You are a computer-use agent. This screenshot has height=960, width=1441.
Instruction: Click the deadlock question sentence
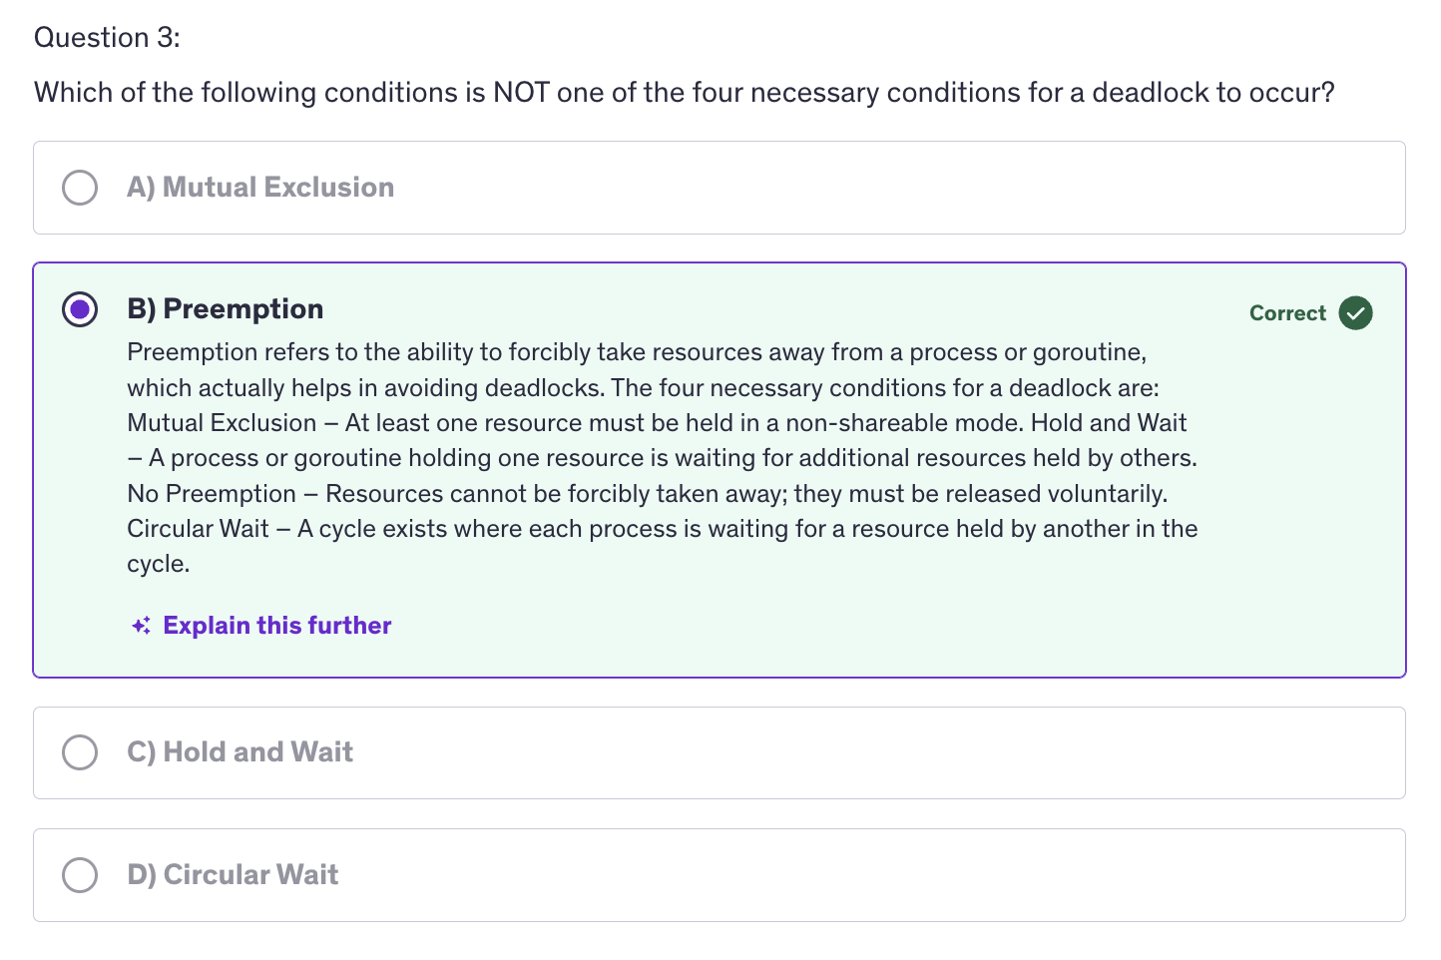pyautogui.click(x=685, y=93)
